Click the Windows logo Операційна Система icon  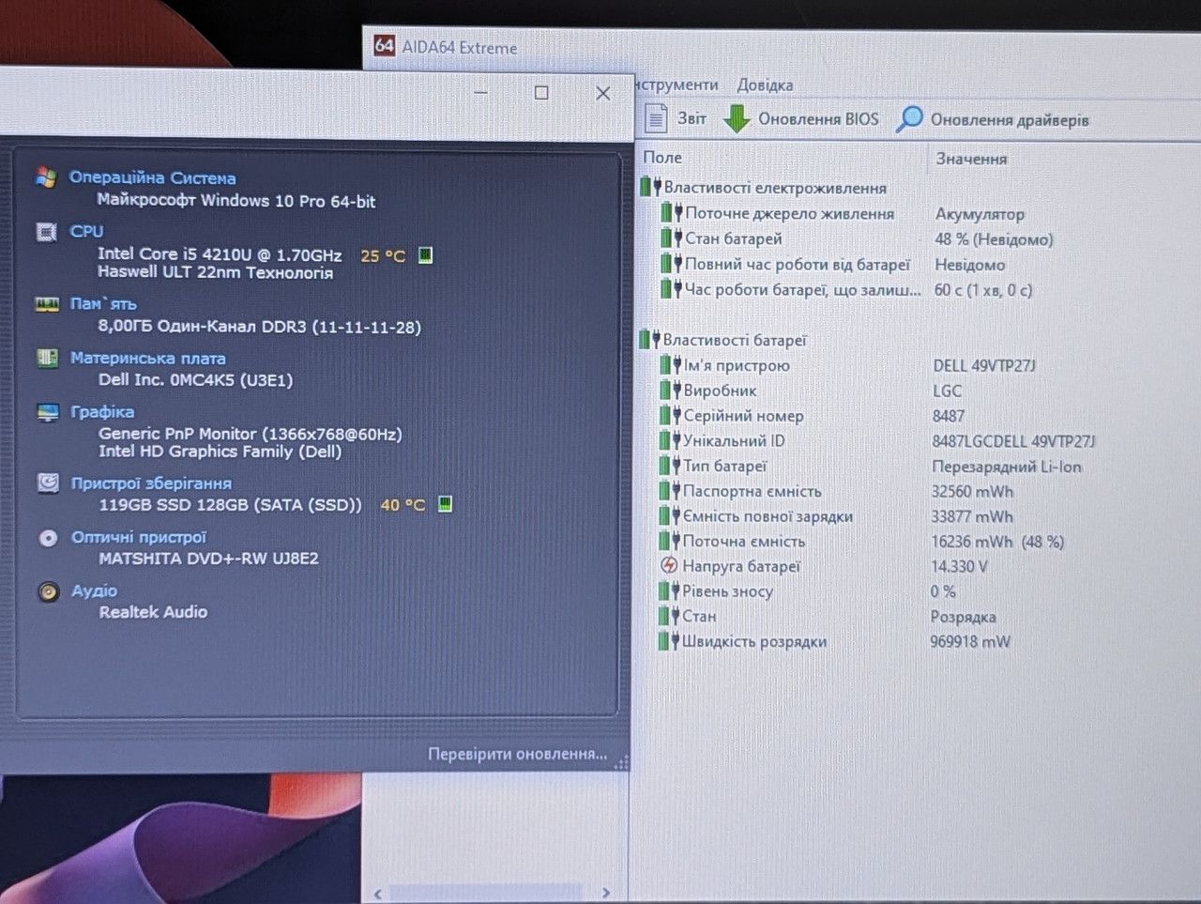click(46, 176)
